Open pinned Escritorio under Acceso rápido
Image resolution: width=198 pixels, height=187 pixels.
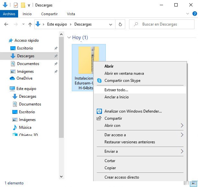25,48
